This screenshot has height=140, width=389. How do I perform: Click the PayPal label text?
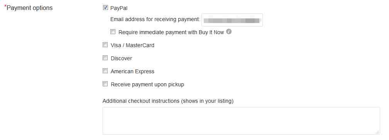[119, 8]
